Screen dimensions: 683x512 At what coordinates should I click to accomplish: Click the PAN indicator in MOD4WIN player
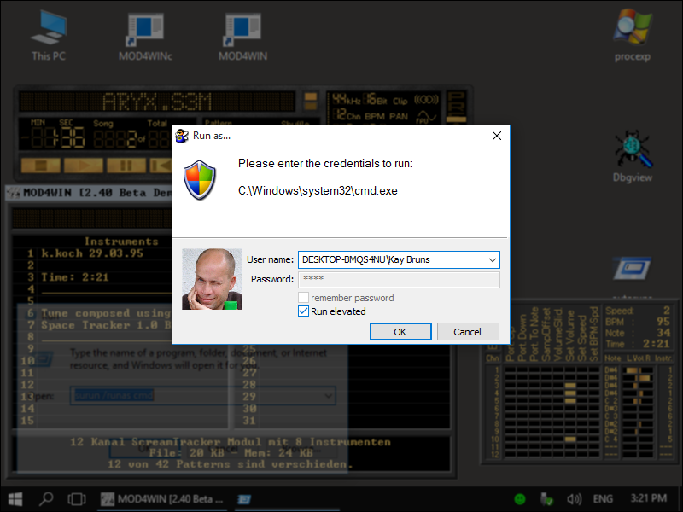399,116
